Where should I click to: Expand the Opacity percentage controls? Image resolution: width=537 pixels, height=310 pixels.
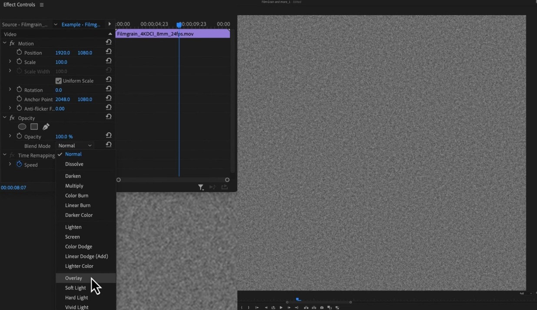click(x=10, y=136)
